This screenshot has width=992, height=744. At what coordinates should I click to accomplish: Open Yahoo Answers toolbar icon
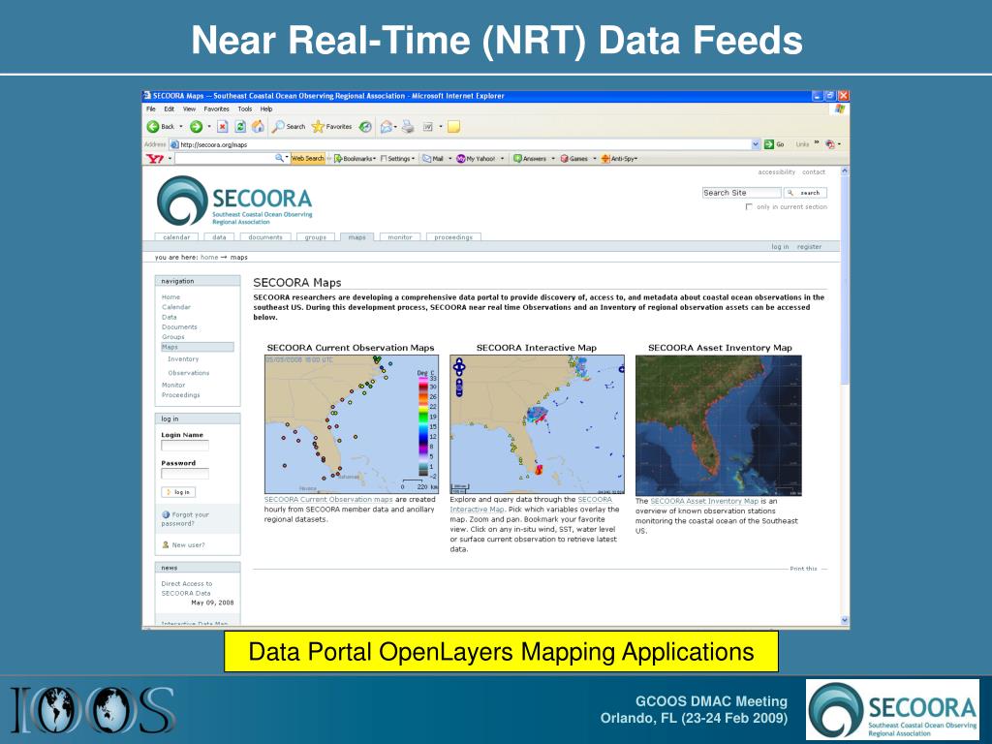pyautogui.click(x=517, y=159)
